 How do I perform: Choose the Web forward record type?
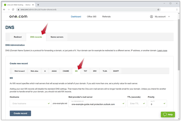tap(20, 71)
